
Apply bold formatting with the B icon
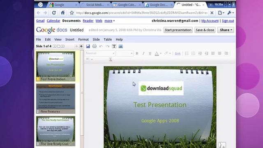point(137,53)
